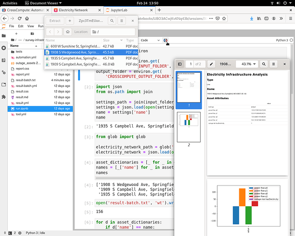This screenshot has height=236, width=295.
Task: Open a new browser tab
Action: click(x=159, y=10)
